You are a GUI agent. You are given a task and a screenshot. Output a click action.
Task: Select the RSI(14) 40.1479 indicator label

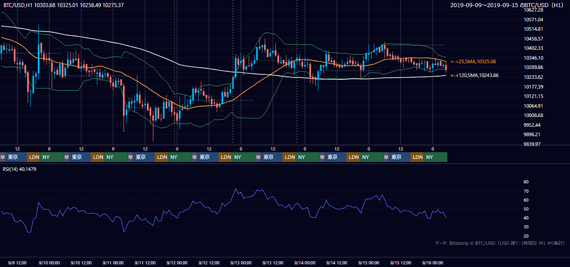pyautogui.click(x=20, y=169)
